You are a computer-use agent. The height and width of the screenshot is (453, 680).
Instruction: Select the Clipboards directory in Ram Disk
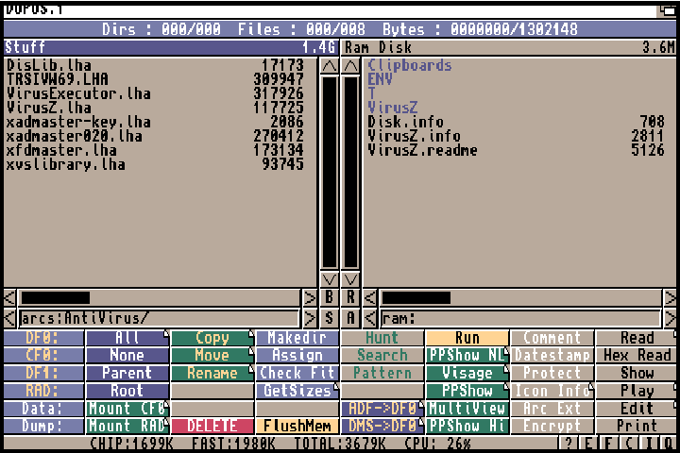click(x=409, y=66)
